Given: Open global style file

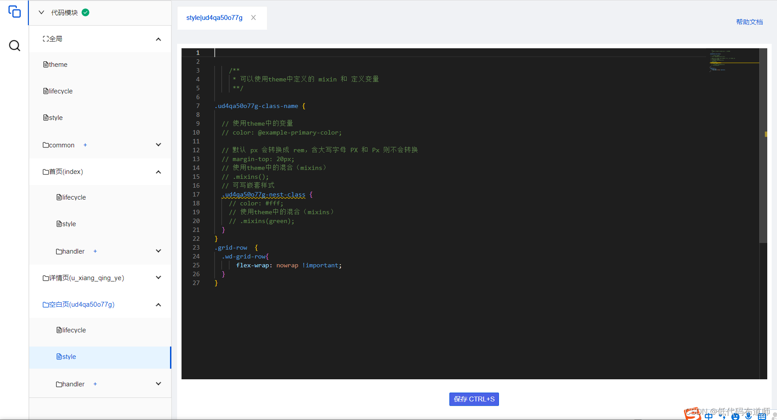Looking at the screenshot, I should pos(56,118).
